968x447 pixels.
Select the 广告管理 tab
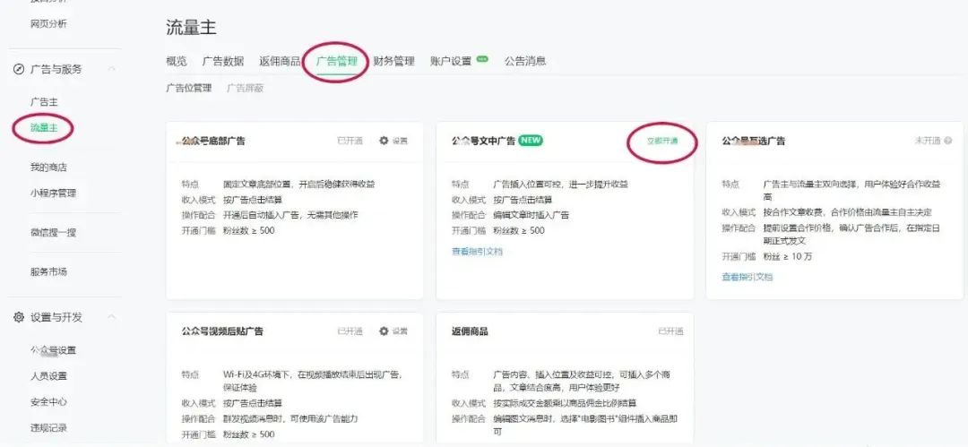click(x=336, y=61)
